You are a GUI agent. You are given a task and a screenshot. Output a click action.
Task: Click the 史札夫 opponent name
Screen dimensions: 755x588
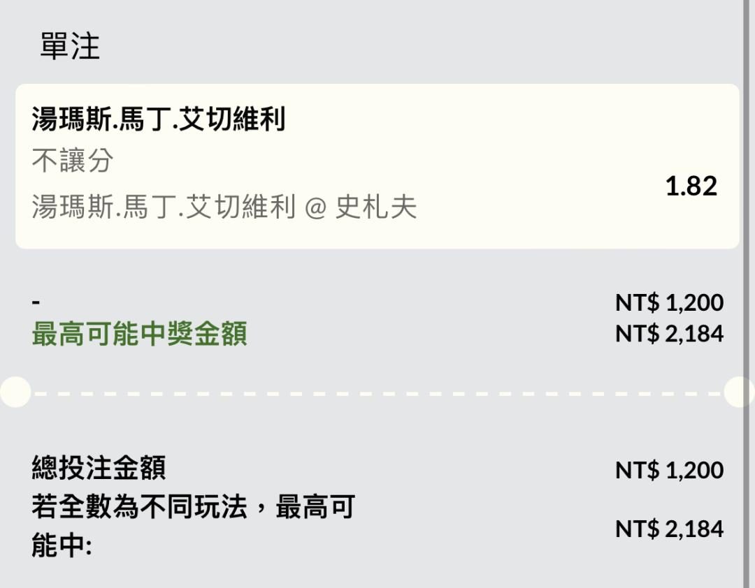coord(376,207)
